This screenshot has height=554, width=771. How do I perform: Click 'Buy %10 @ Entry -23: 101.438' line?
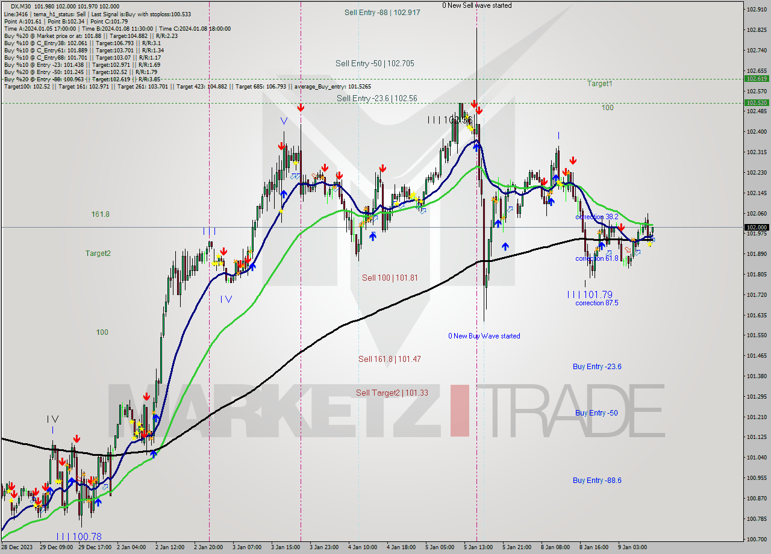pyautogui.click(x=82, y=64)
